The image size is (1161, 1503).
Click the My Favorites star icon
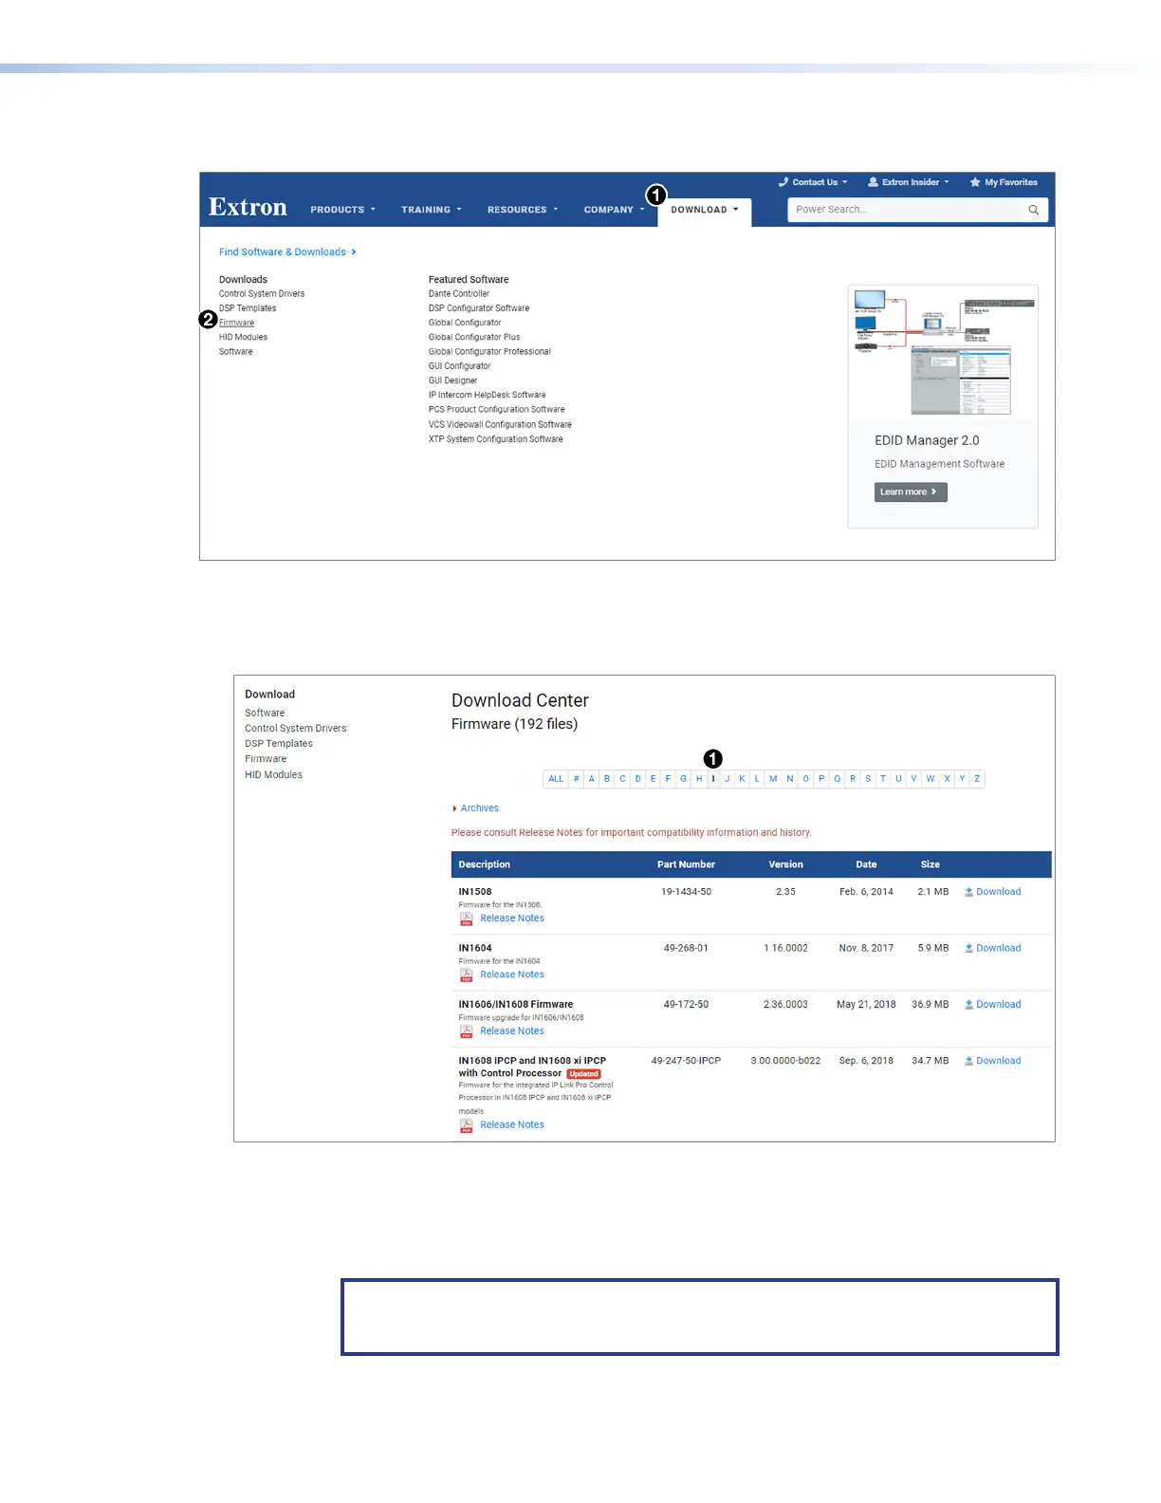(974, 182)
